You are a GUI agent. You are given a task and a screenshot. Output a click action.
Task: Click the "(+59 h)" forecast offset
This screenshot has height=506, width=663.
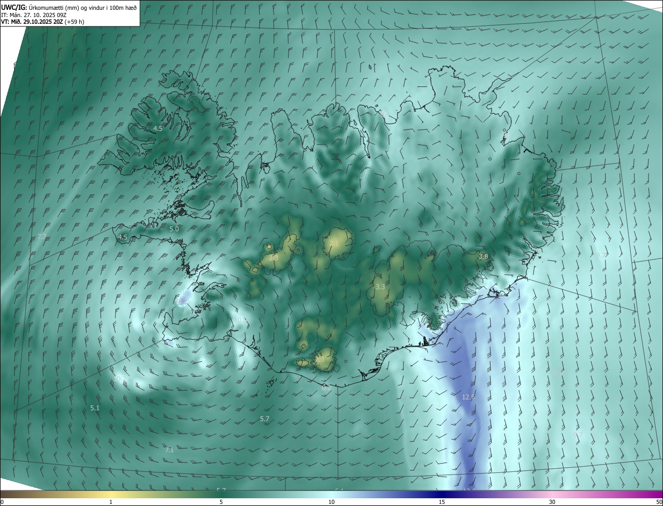coord(75,22)
